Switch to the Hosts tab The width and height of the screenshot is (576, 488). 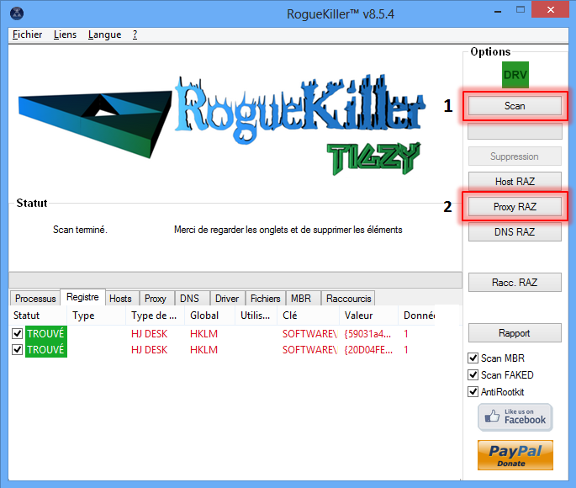tap(120, 299)
